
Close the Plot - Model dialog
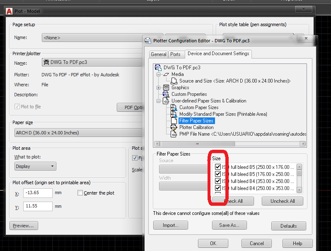tap(303, 9)
